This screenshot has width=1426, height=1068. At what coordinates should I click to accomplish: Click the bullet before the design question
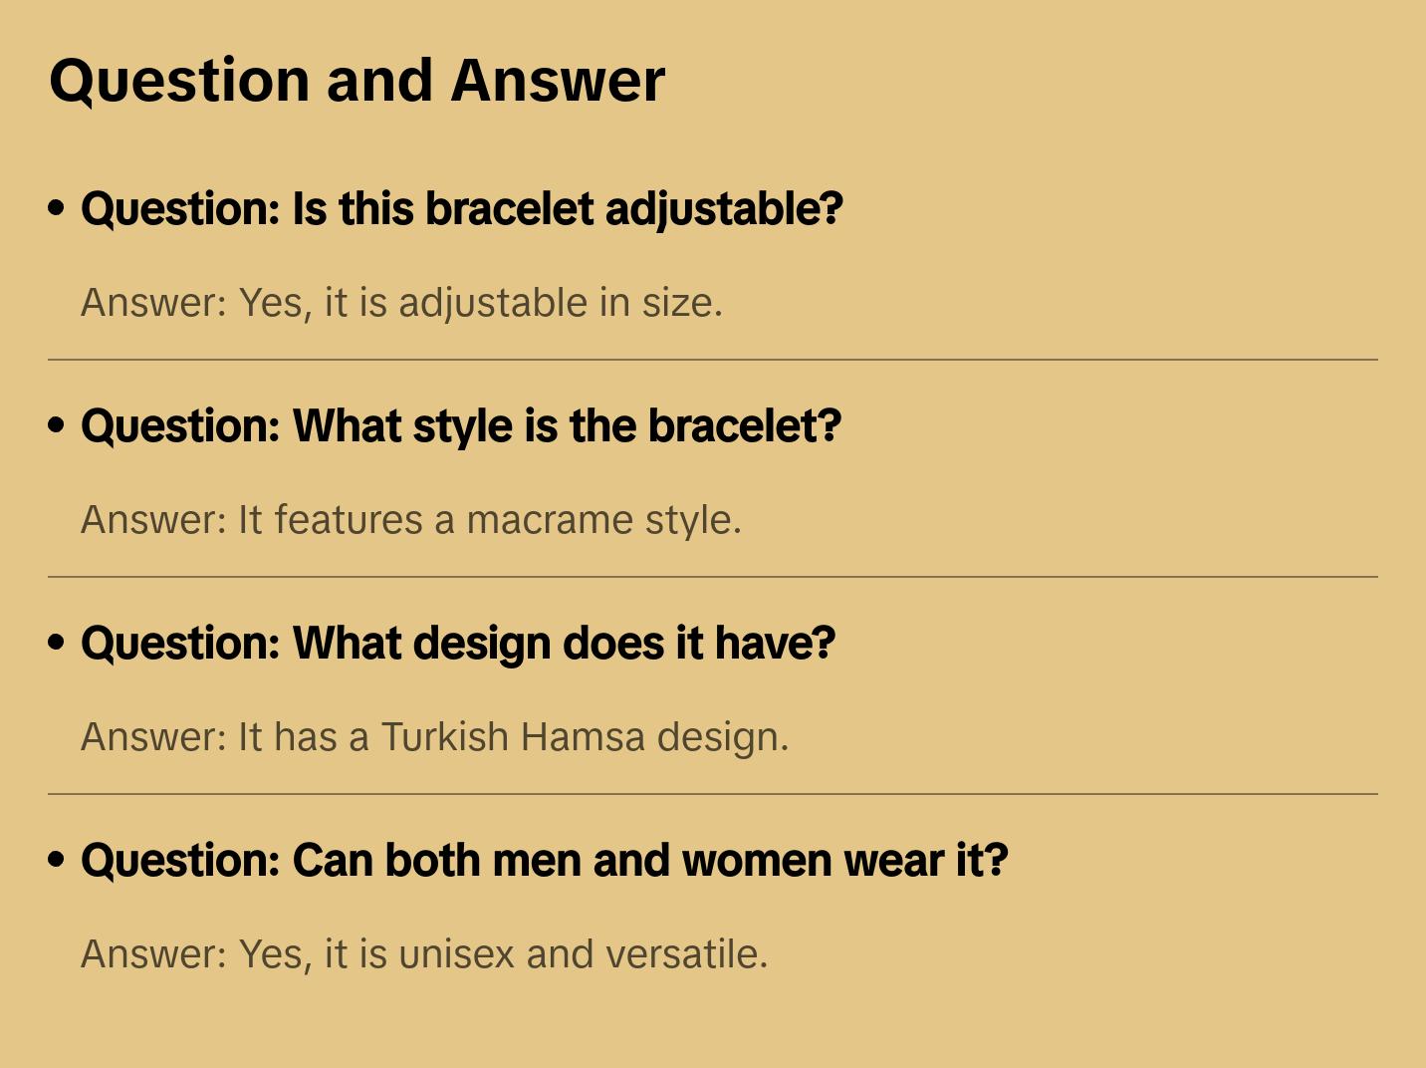[57, 643]
